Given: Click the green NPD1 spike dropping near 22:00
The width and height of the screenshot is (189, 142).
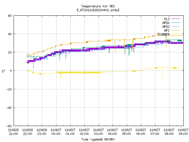Looking at the screenshot, I should (33, 63).
